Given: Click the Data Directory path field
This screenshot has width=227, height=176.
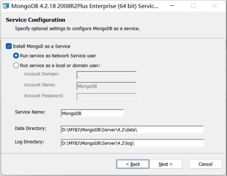Looking at the screenshot, I should pos(132,130).
